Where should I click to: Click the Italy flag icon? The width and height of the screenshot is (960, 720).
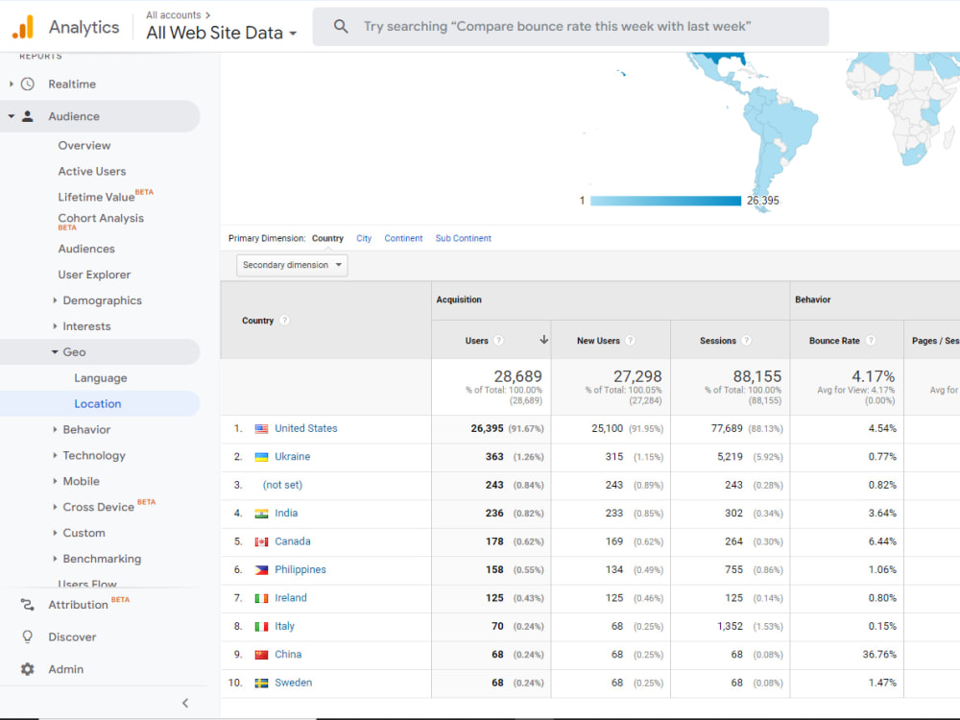pos(261,626)
